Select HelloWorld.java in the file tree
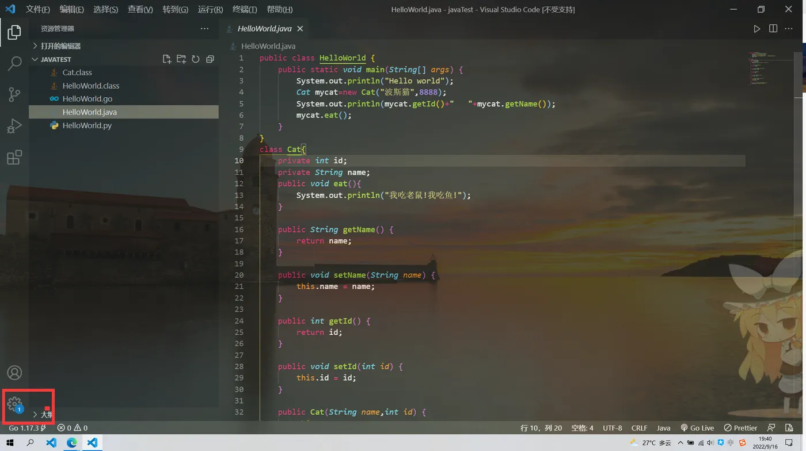This screenshot has width=806, height=451. 124,112
